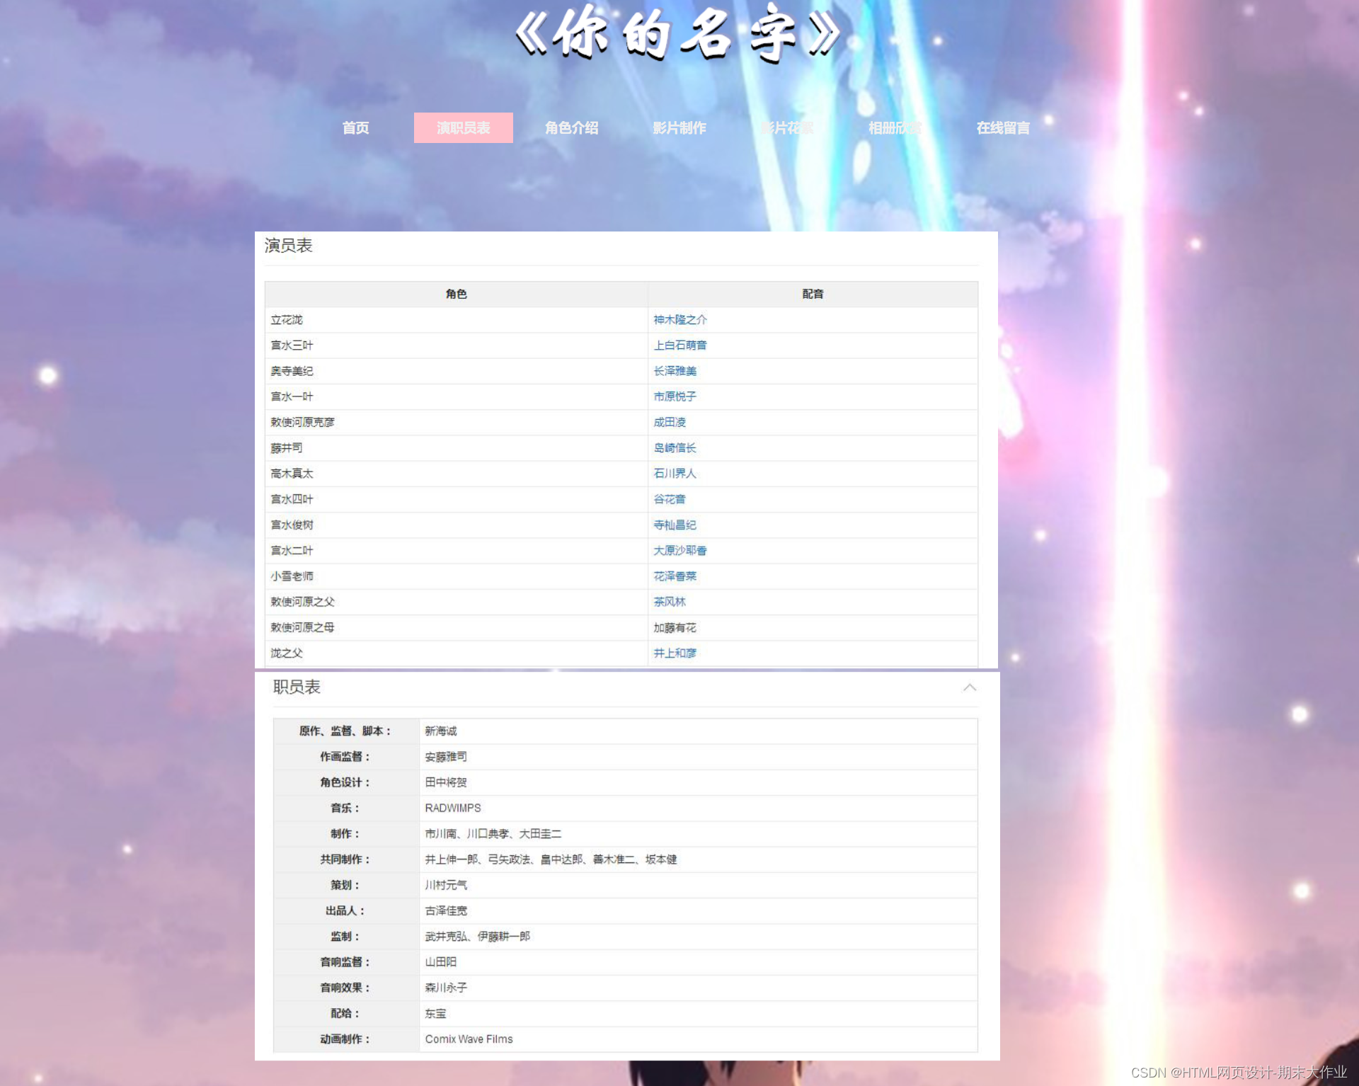Image resolution: width=1359 pixels, height=1086 pixels.
Task: Open the 首页 navigation tab
Action: pos(355,128)
